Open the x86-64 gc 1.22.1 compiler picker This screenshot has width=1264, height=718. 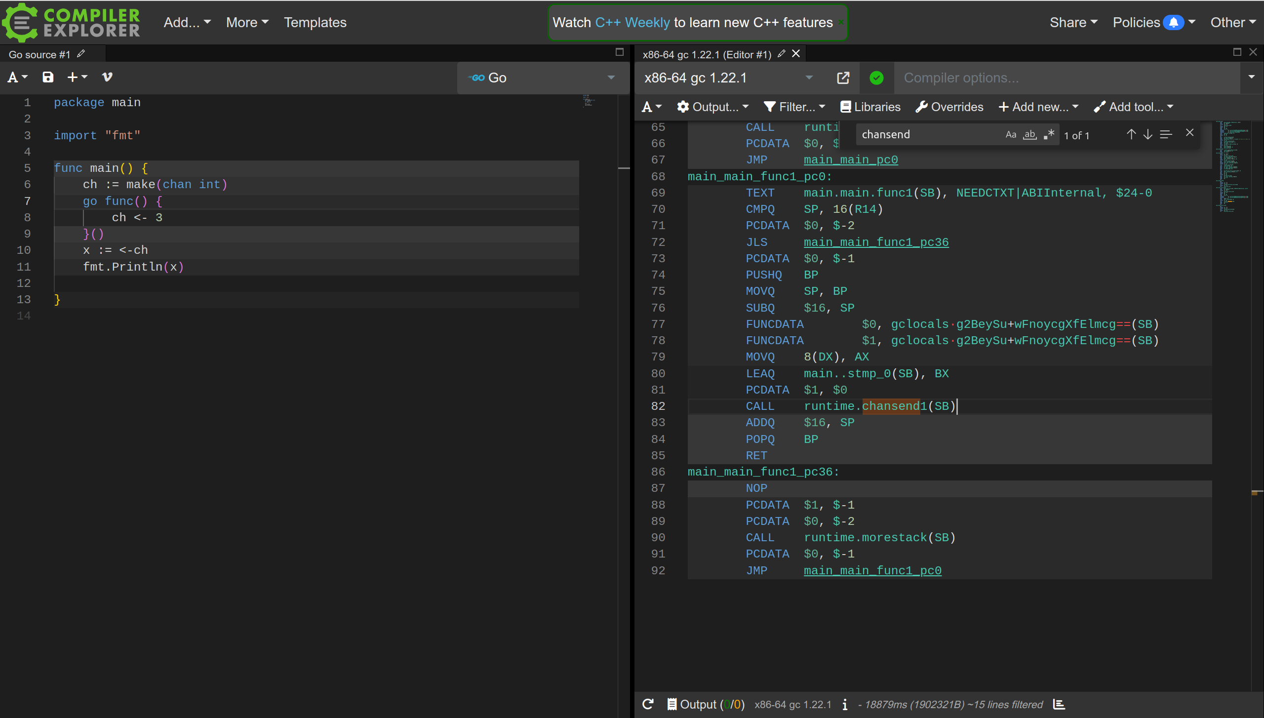(728, 78)
